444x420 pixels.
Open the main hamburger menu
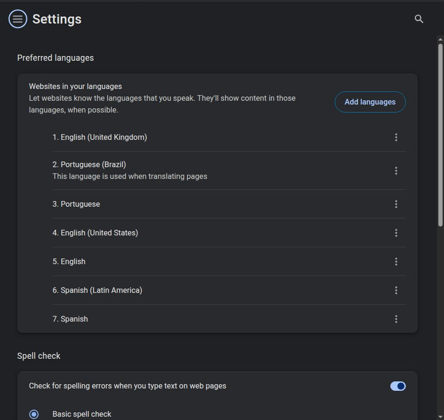18,19
